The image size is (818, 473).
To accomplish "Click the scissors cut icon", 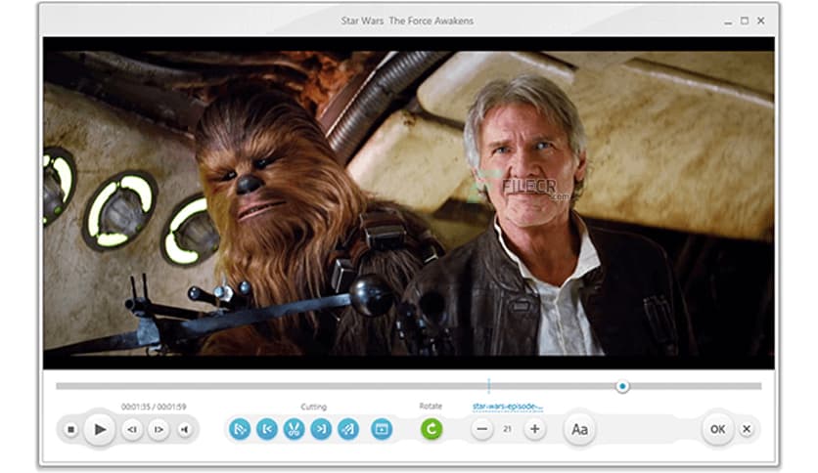I will click(295, 429).
